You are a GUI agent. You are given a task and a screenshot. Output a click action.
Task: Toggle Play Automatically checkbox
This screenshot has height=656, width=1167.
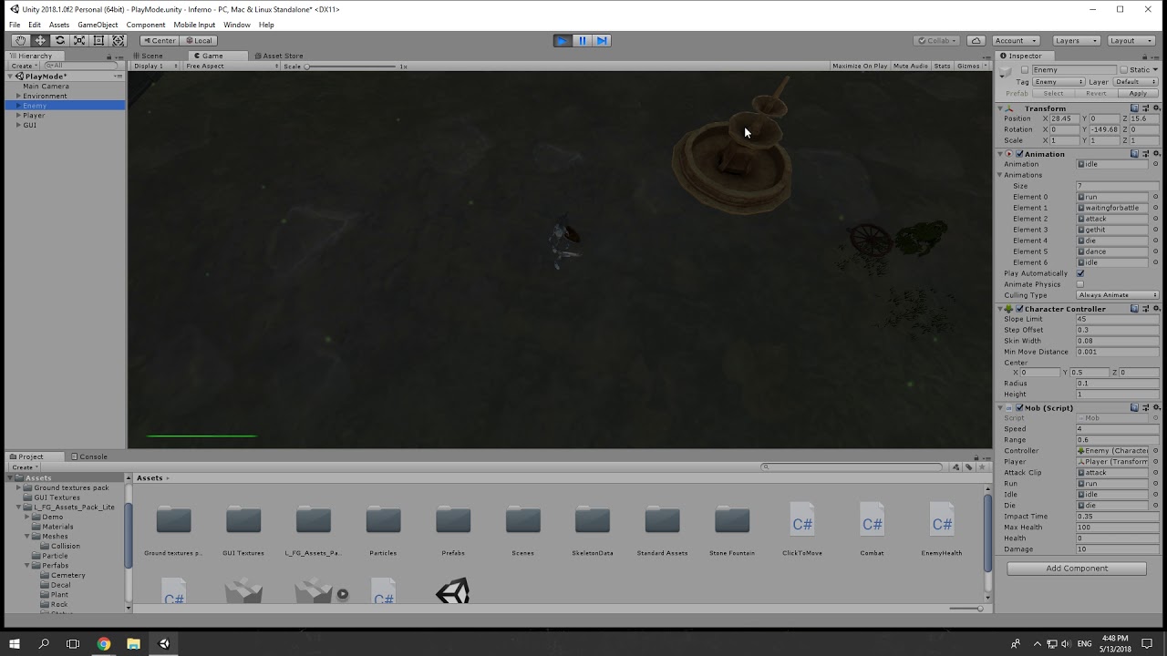[x=1080, y=273]
